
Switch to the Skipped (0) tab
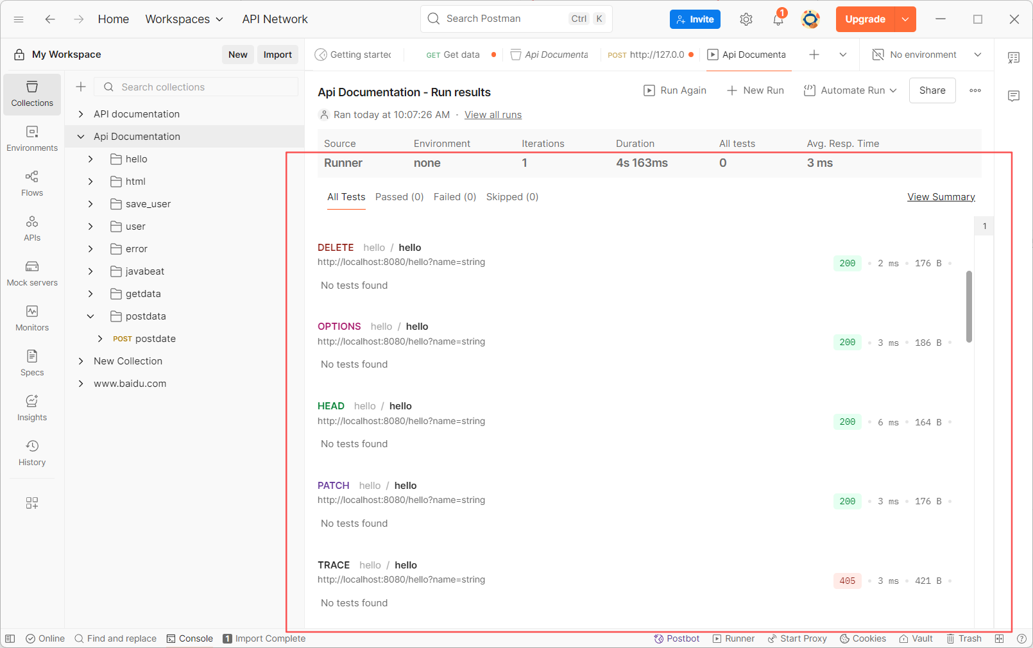(512, 197)
